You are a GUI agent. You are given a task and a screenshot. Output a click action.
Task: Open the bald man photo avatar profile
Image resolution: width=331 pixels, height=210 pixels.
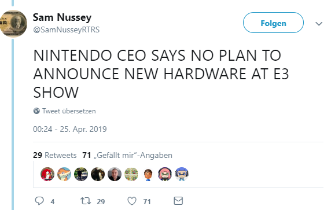[115, 174]
